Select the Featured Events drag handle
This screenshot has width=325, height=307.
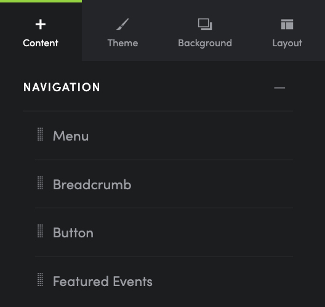pyautogui.click(x=40, y=280)
